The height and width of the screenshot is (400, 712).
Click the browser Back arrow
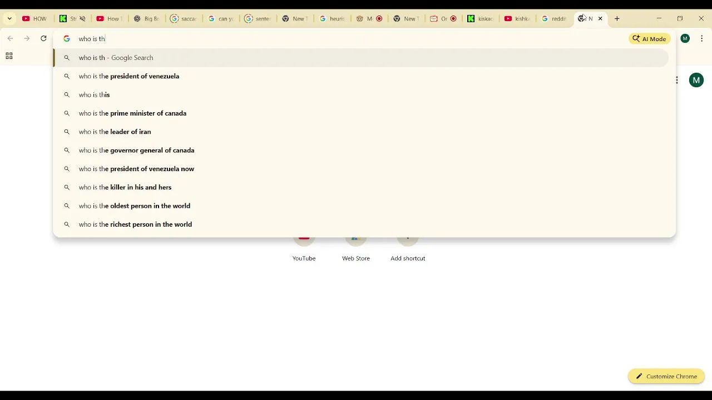[x=10, y=38]
